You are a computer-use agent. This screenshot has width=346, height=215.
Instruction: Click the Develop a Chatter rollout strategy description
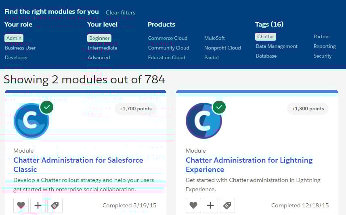pos(84,185)
